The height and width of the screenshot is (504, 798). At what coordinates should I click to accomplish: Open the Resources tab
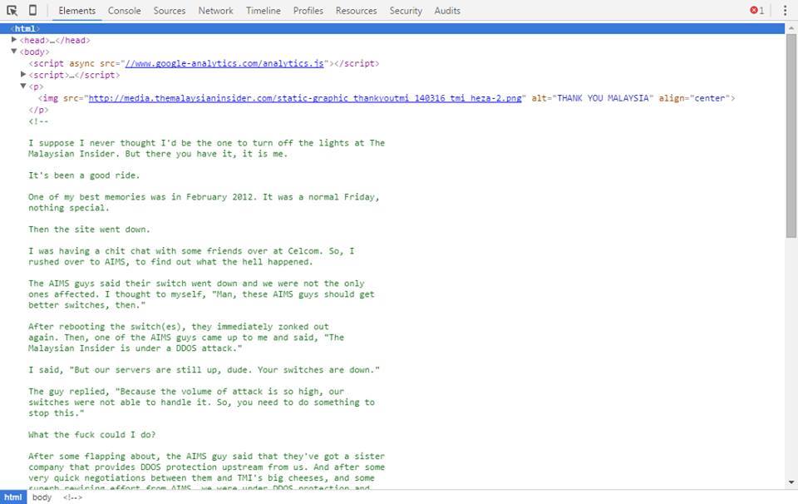[x=357, y=10]
